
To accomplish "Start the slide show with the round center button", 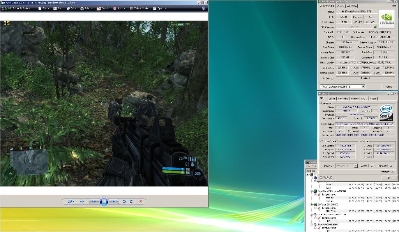I will [x=104, y=202].
